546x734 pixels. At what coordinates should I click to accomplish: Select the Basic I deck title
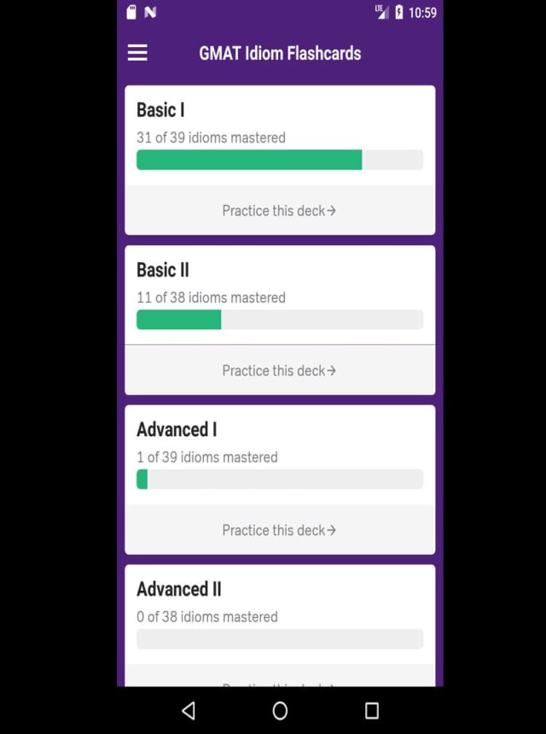point(160,110)
